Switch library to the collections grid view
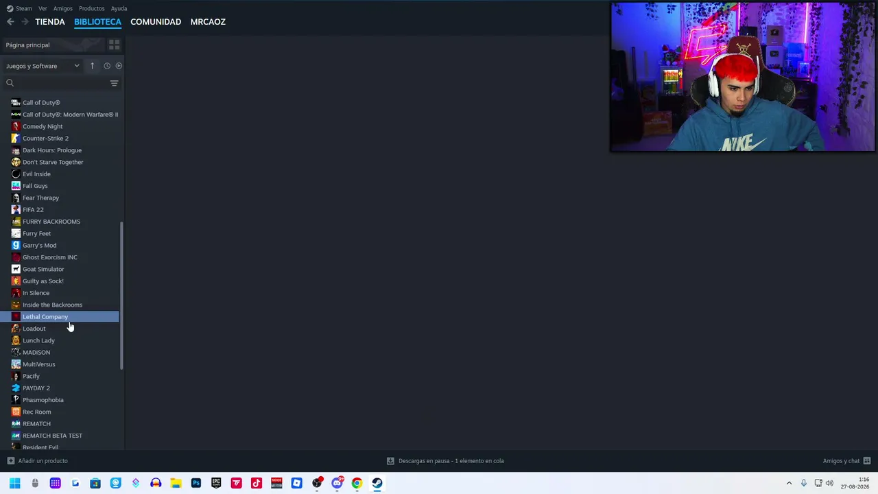The width and height of the screenshot is (878, 494). 114,45
